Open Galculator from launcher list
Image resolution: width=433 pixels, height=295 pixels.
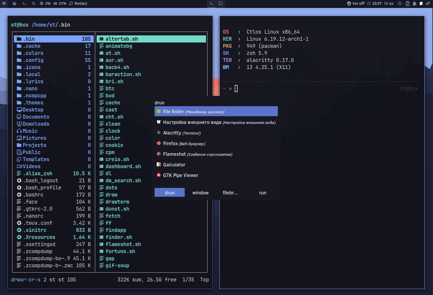click(216, 165)
